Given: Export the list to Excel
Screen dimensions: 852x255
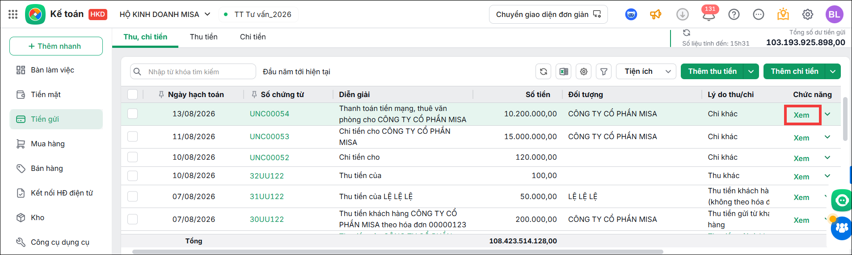Looking at the screenshot, I should pyautogui.click(x=564, y=72).
